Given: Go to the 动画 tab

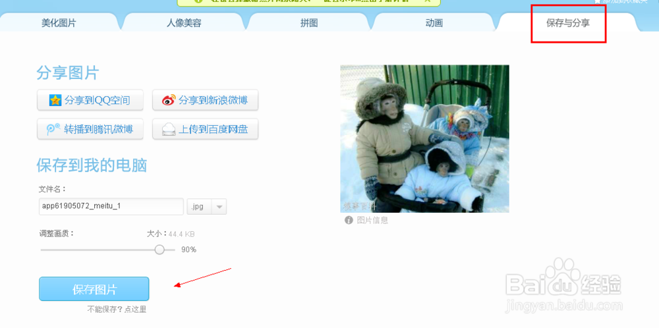Looking at the screenshot, I should pos(434,23).
